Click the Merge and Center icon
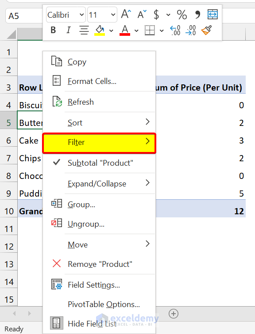 pyautogui.click(x=212, y=14)
